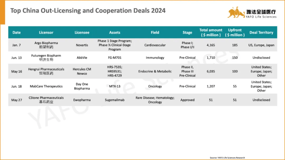
Task: Click the Assets column header
Action: (115, 32)
